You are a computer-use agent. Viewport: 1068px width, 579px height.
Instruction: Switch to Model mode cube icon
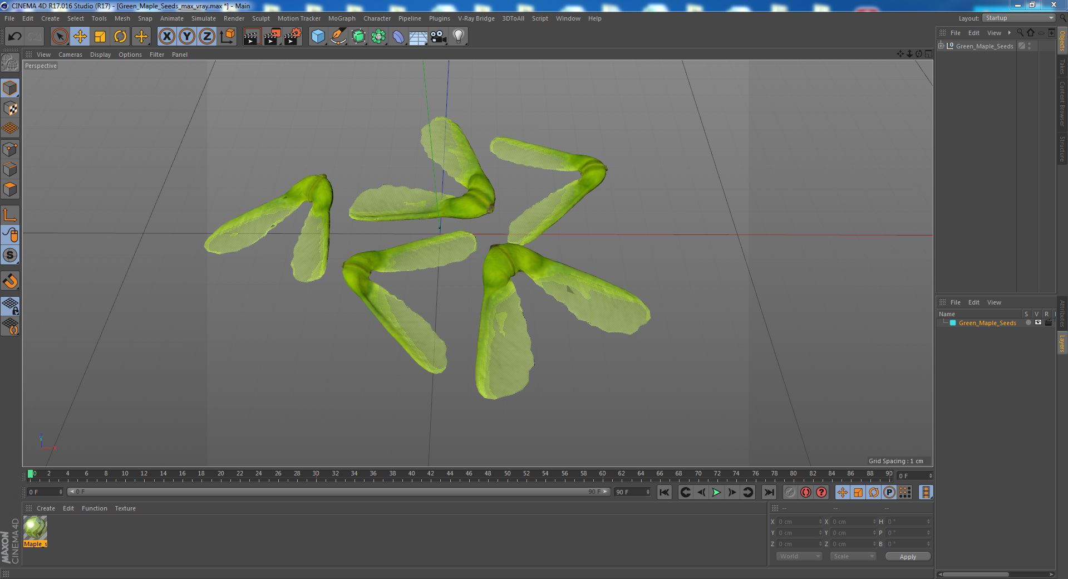click(10, 89)
